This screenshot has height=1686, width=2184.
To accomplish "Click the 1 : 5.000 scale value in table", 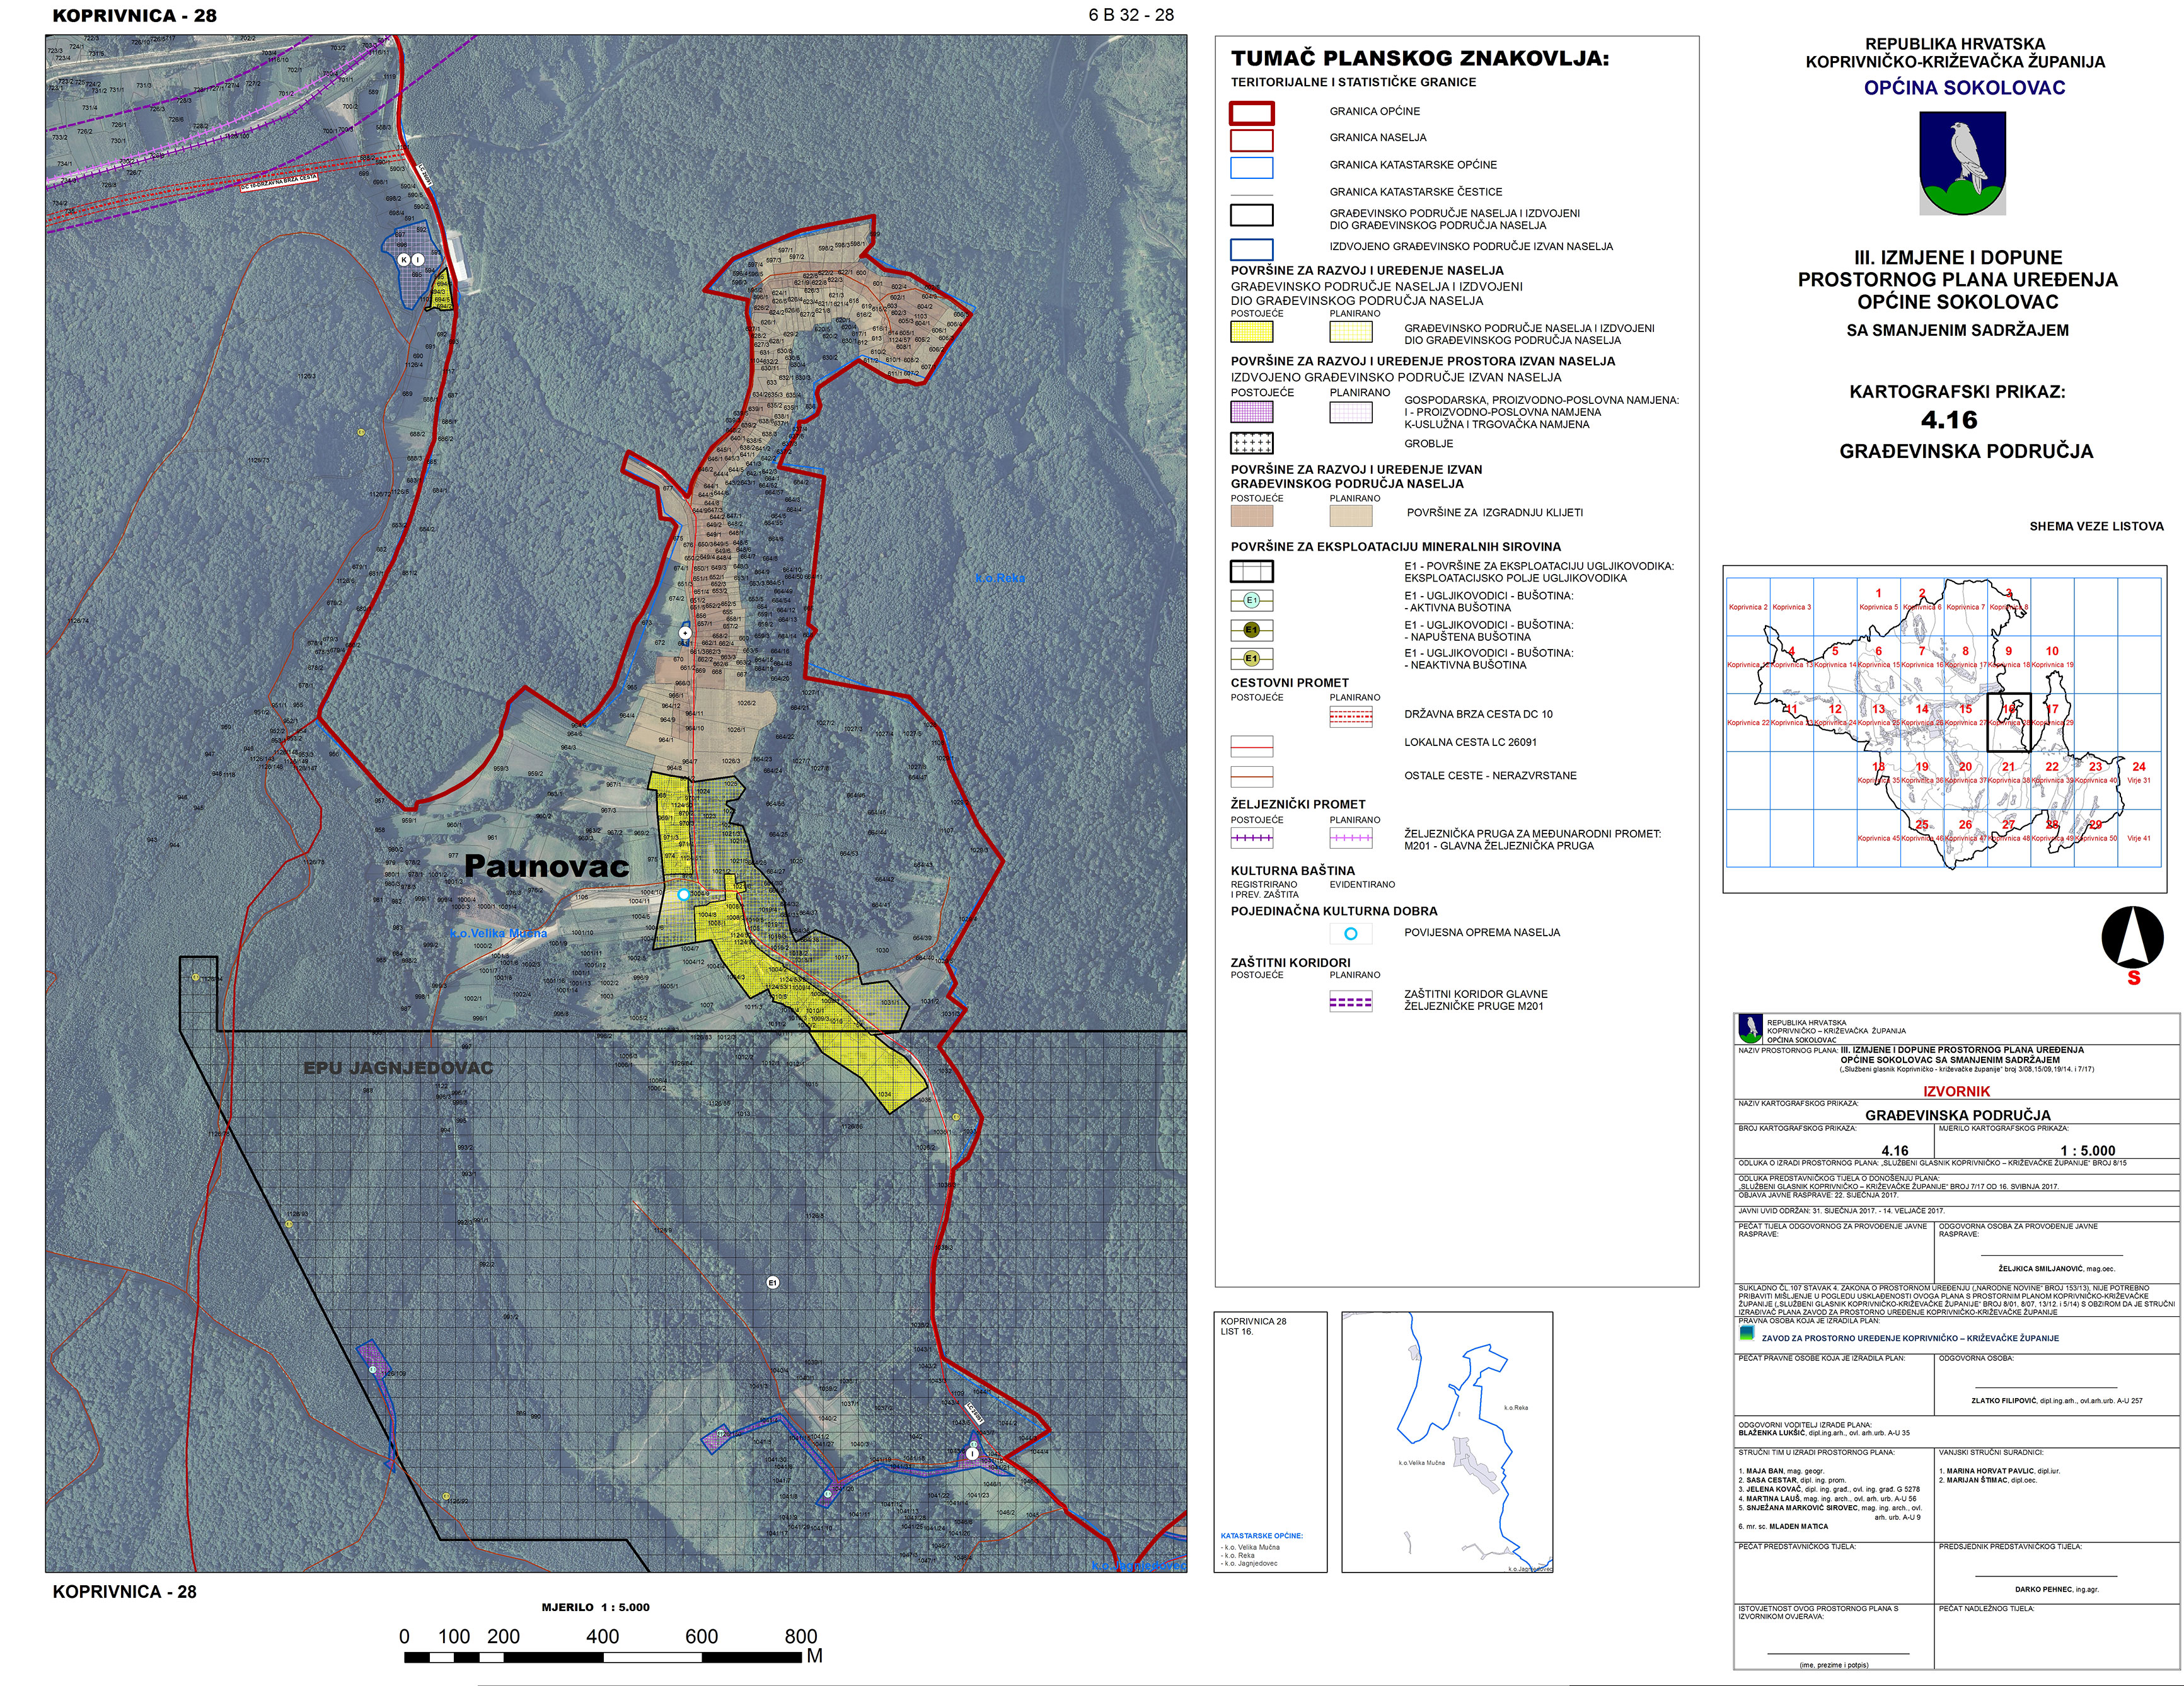I will (2088, 1150).
